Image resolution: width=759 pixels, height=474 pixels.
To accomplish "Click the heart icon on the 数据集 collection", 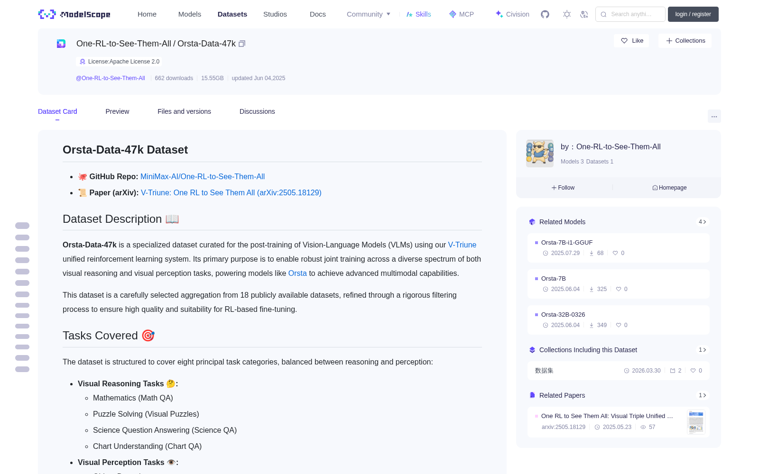I will point(693,371).
